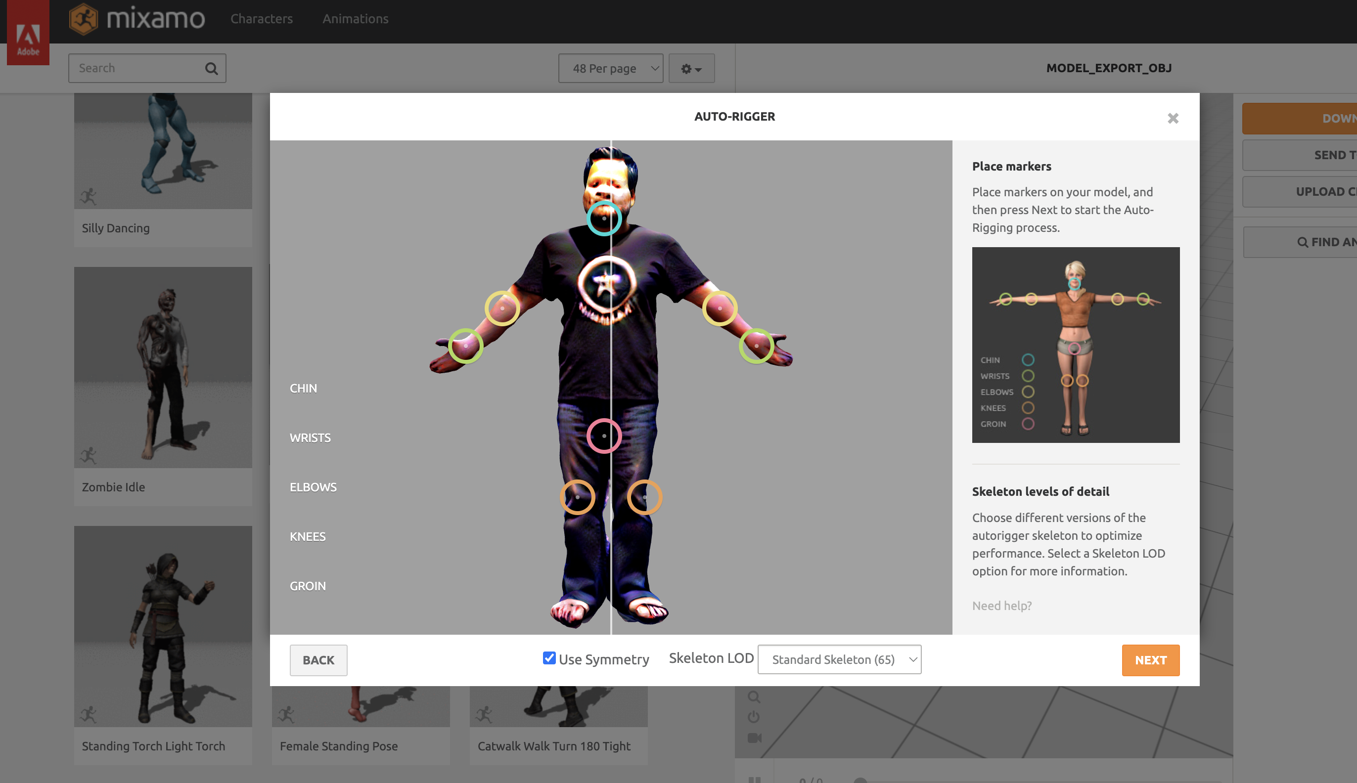Screen dimensions: 1357x783
Task: Click the camera icon in viewport
Action: click(x=754, y=738)
